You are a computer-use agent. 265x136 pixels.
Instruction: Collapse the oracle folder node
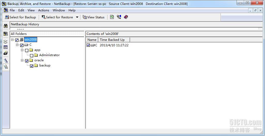coord(22,60)
